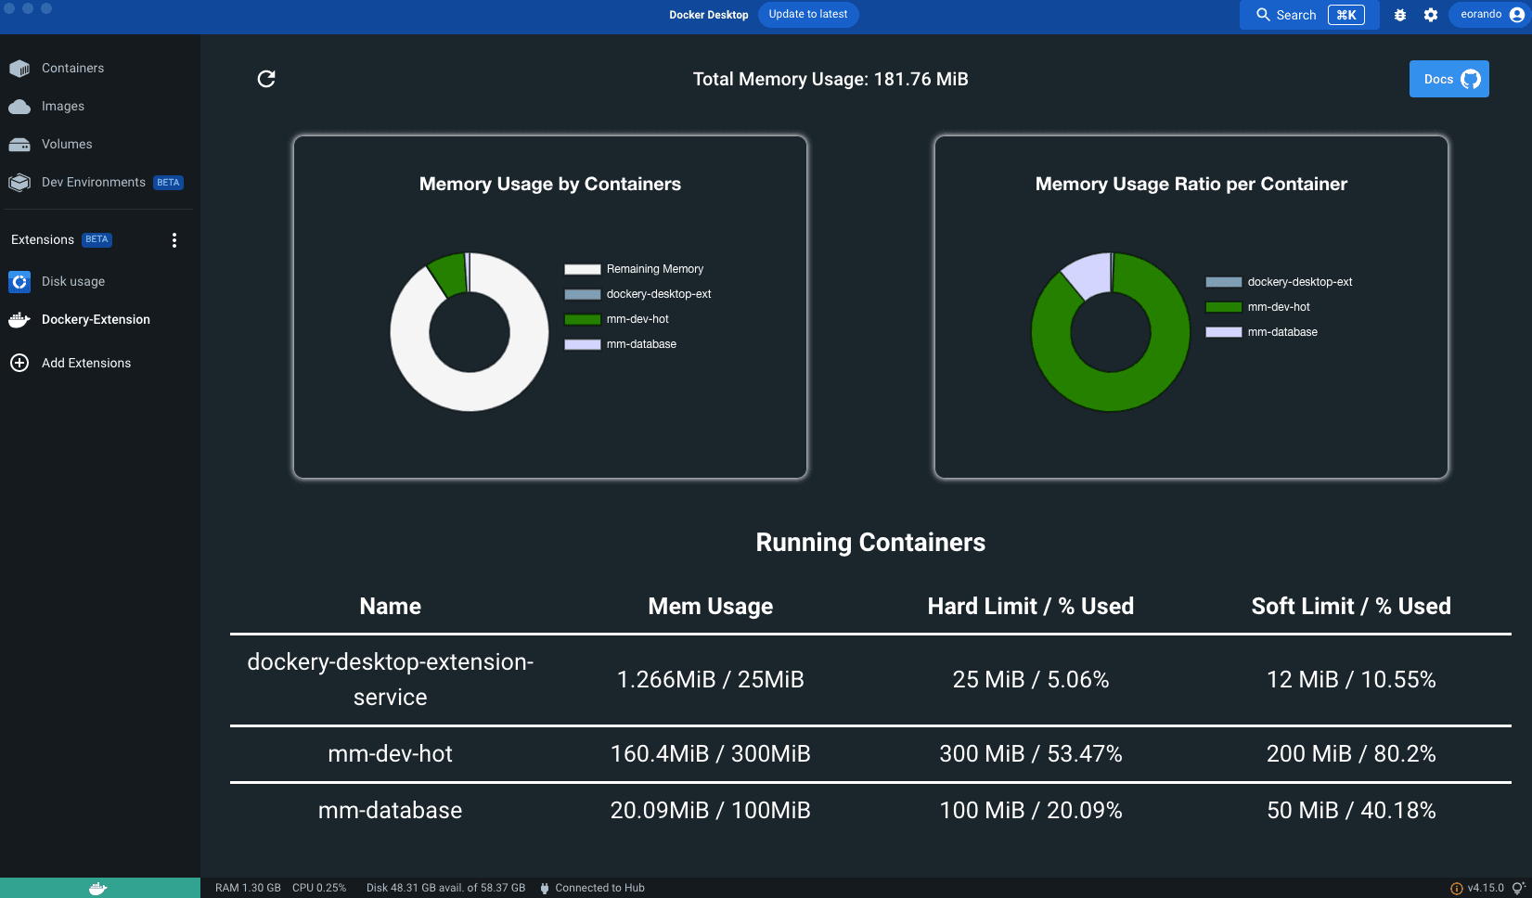Click the eorando account button

coord(1489,15)
